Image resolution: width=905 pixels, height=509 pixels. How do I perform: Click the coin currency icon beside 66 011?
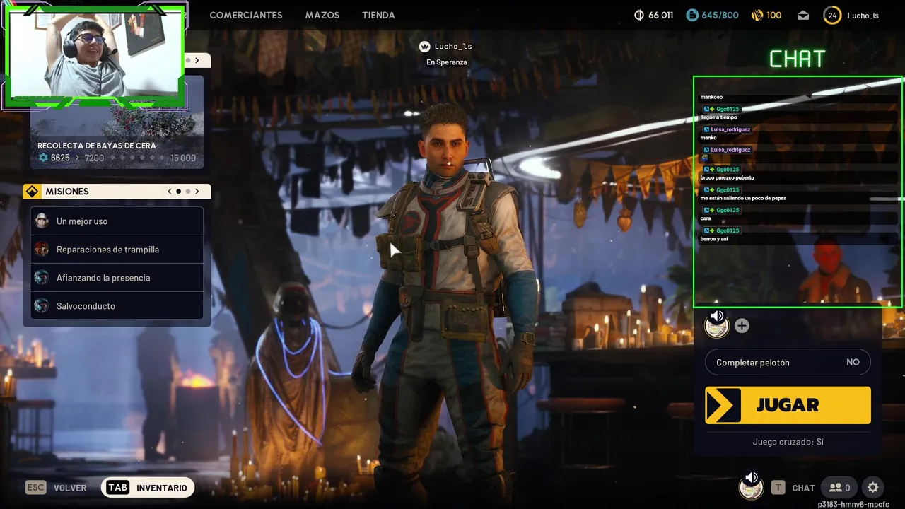click(x=639, y=15)
